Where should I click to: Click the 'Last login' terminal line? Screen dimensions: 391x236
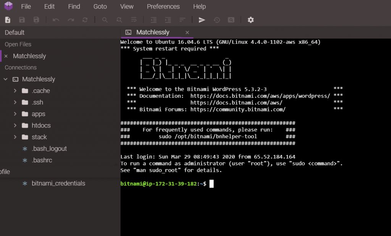tap(208, 157)
